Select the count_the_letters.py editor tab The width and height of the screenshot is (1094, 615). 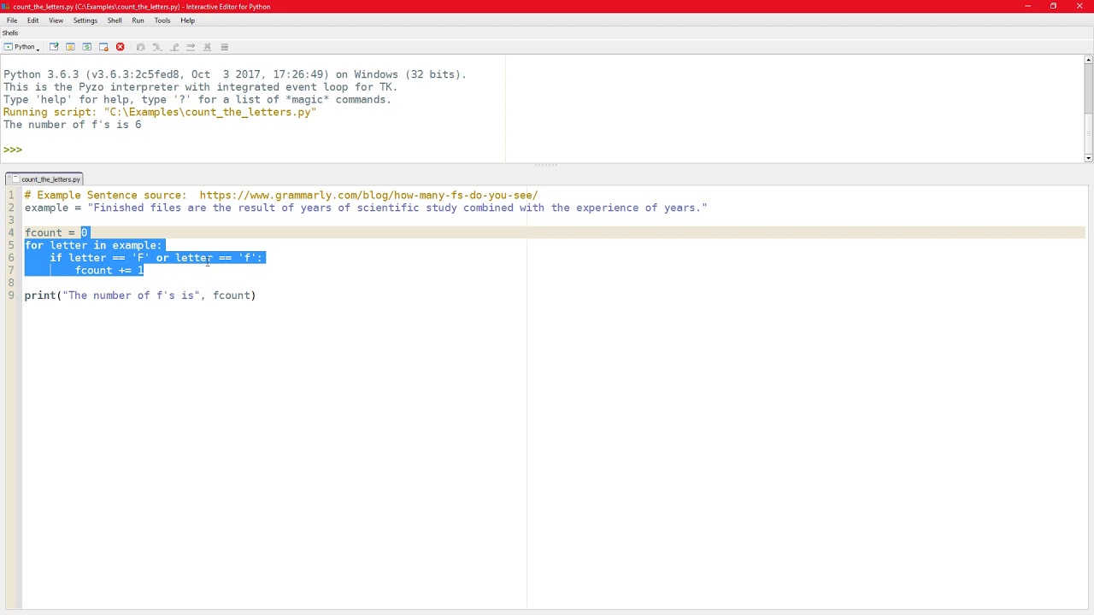(x=44, y=179)
